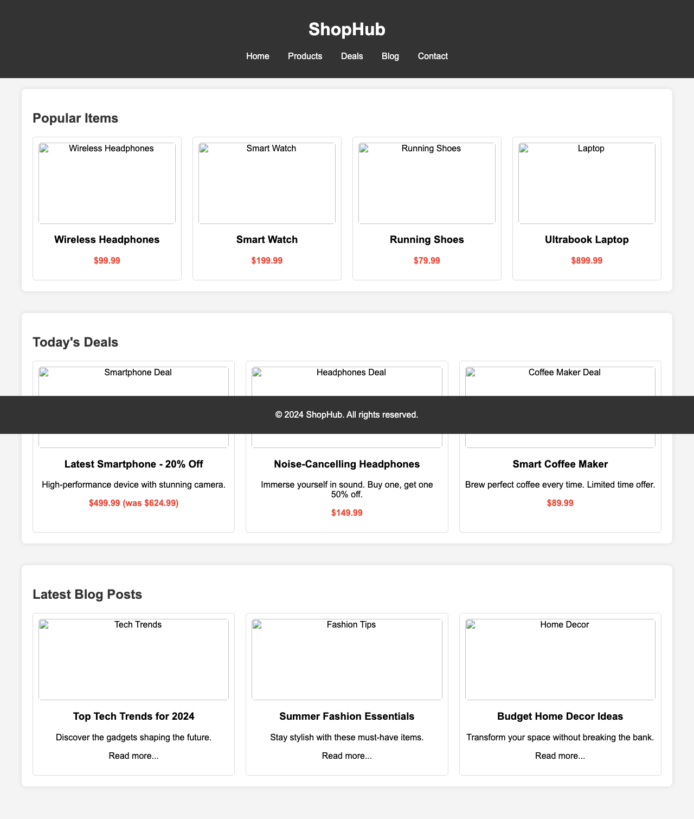694x819 pixels.
Task: Open the Ultrabook Laptop product image
Action: pos(586,182)
